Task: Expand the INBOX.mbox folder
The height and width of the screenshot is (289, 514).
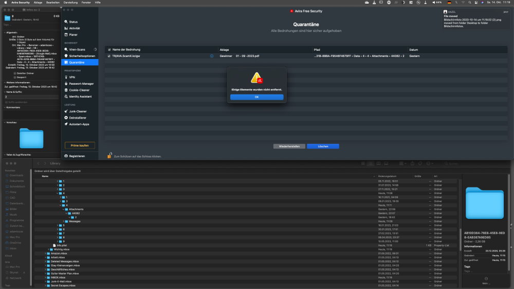Action: [45, 278]
